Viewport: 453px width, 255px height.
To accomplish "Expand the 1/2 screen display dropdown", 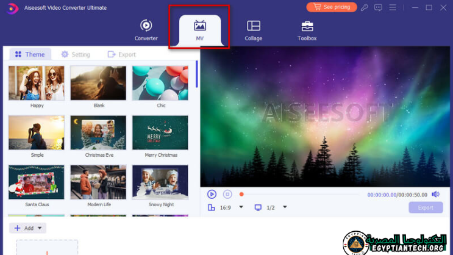I will 285,207.
